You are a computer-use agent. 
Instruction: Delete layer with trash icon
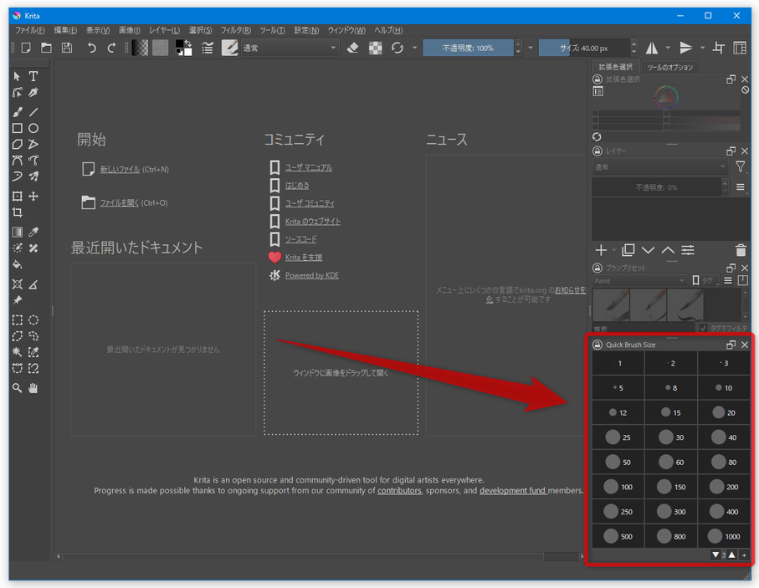[741, 250]
